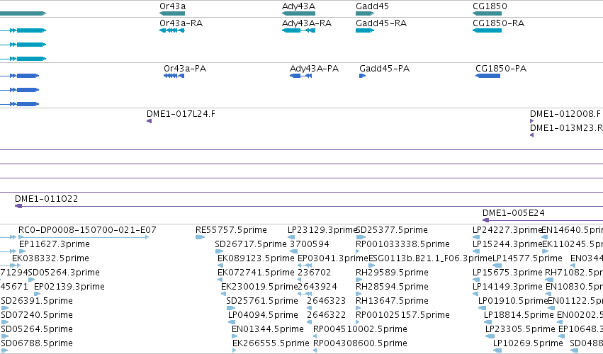
Task: Click the DME1-011O22 BAC arrow
Action: click(309, 206)
